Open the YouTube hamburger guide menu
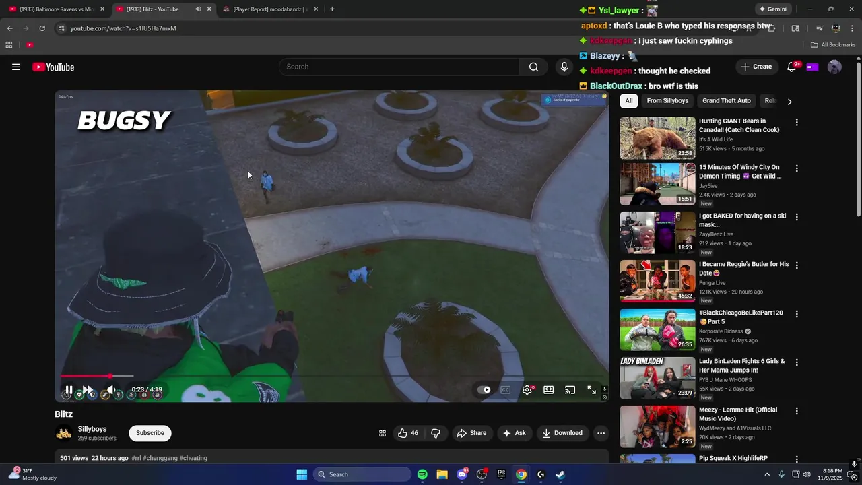This screenshot has width=862, height=485. [16, 67]
